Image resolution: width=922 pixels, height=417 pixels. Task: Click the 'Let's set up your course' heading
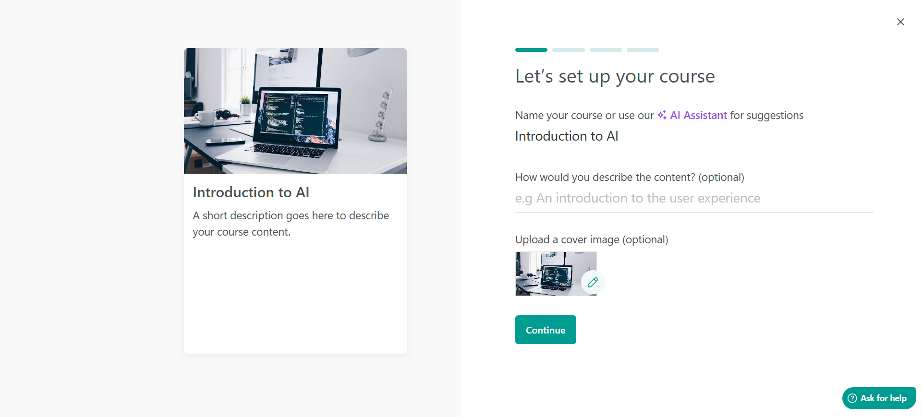pos(615,77)
